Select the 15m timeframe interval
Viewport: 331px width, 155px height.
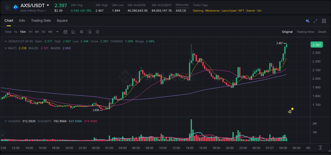click(23, 32)
